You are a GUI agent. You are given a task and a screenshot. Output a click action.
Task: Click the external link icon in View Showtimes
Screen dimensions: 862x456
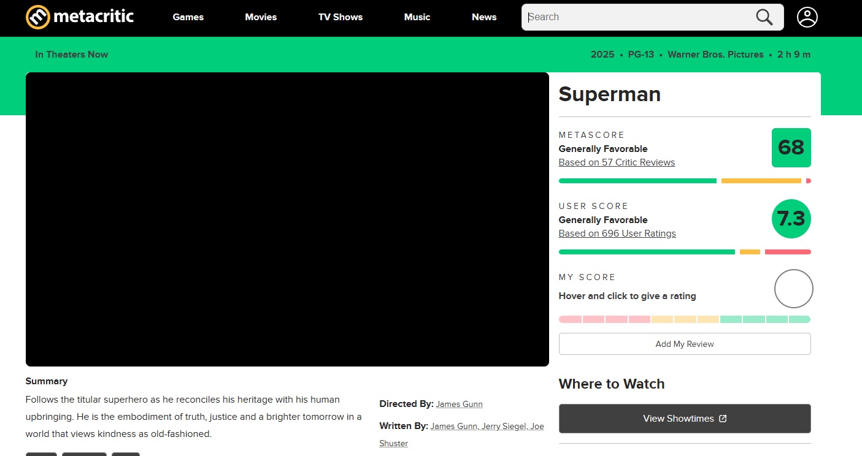pyautogui.click(x=723, y=419)
